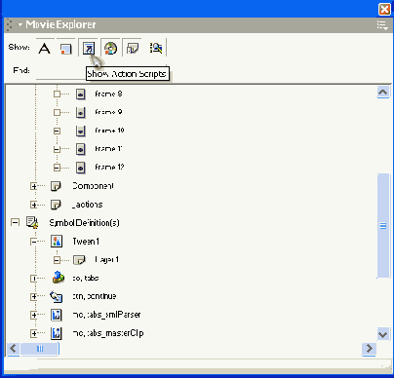Click Show Frames and Layers icon
The width and height of the screenshot is (394, 378).
tap(133, 49)
